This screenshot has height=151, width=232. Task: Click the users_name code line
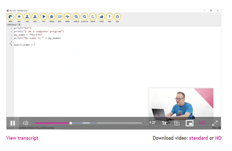click(x=24, y=45)
